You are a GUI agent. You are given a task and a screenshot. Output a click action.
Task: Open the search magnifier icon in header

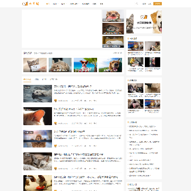[x=137, y=4]
